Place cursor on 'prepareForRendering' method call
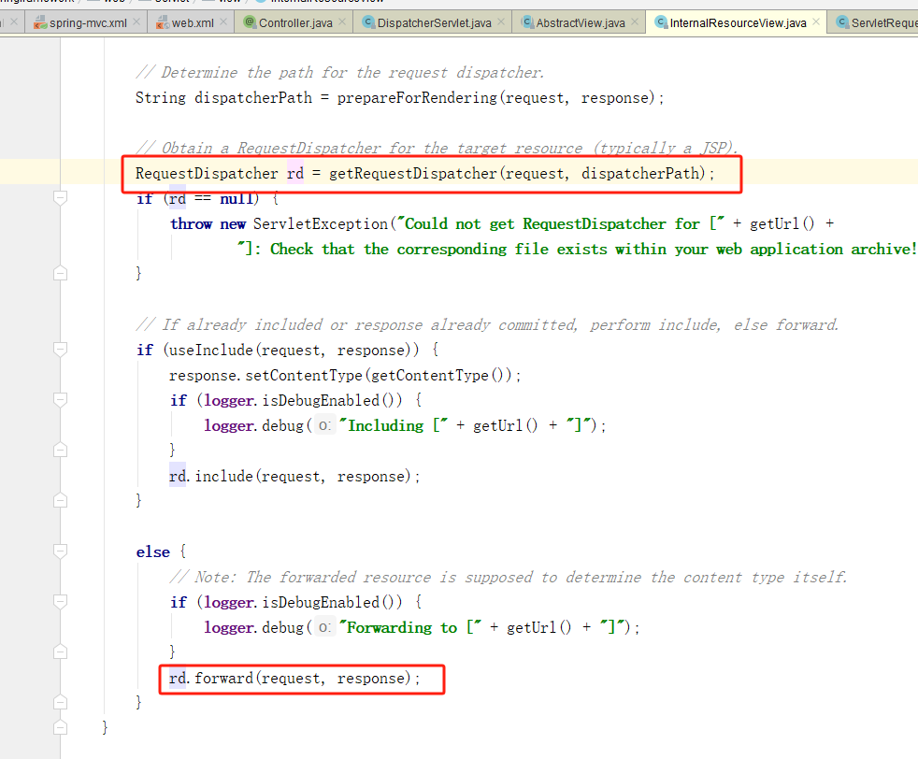 tap(416, 98)
